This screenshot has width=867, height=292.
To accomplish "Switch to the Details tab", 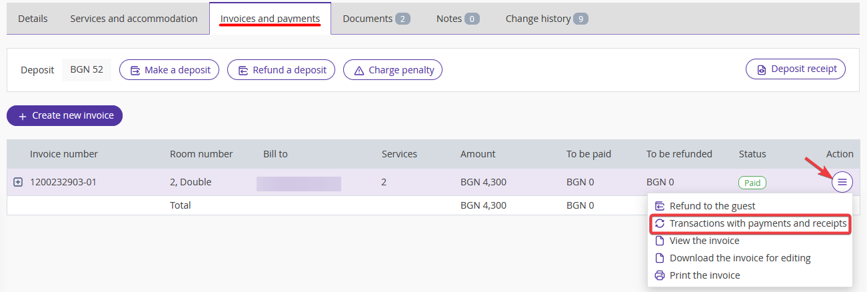I will pyautogui.click(x=33, y=19).
